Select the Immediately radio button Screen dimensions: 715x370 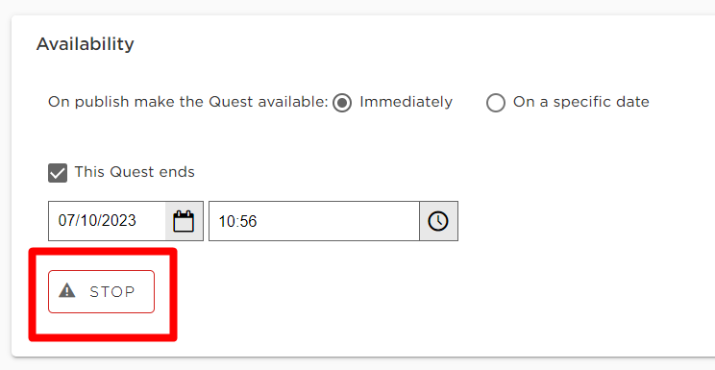[342, 102]
